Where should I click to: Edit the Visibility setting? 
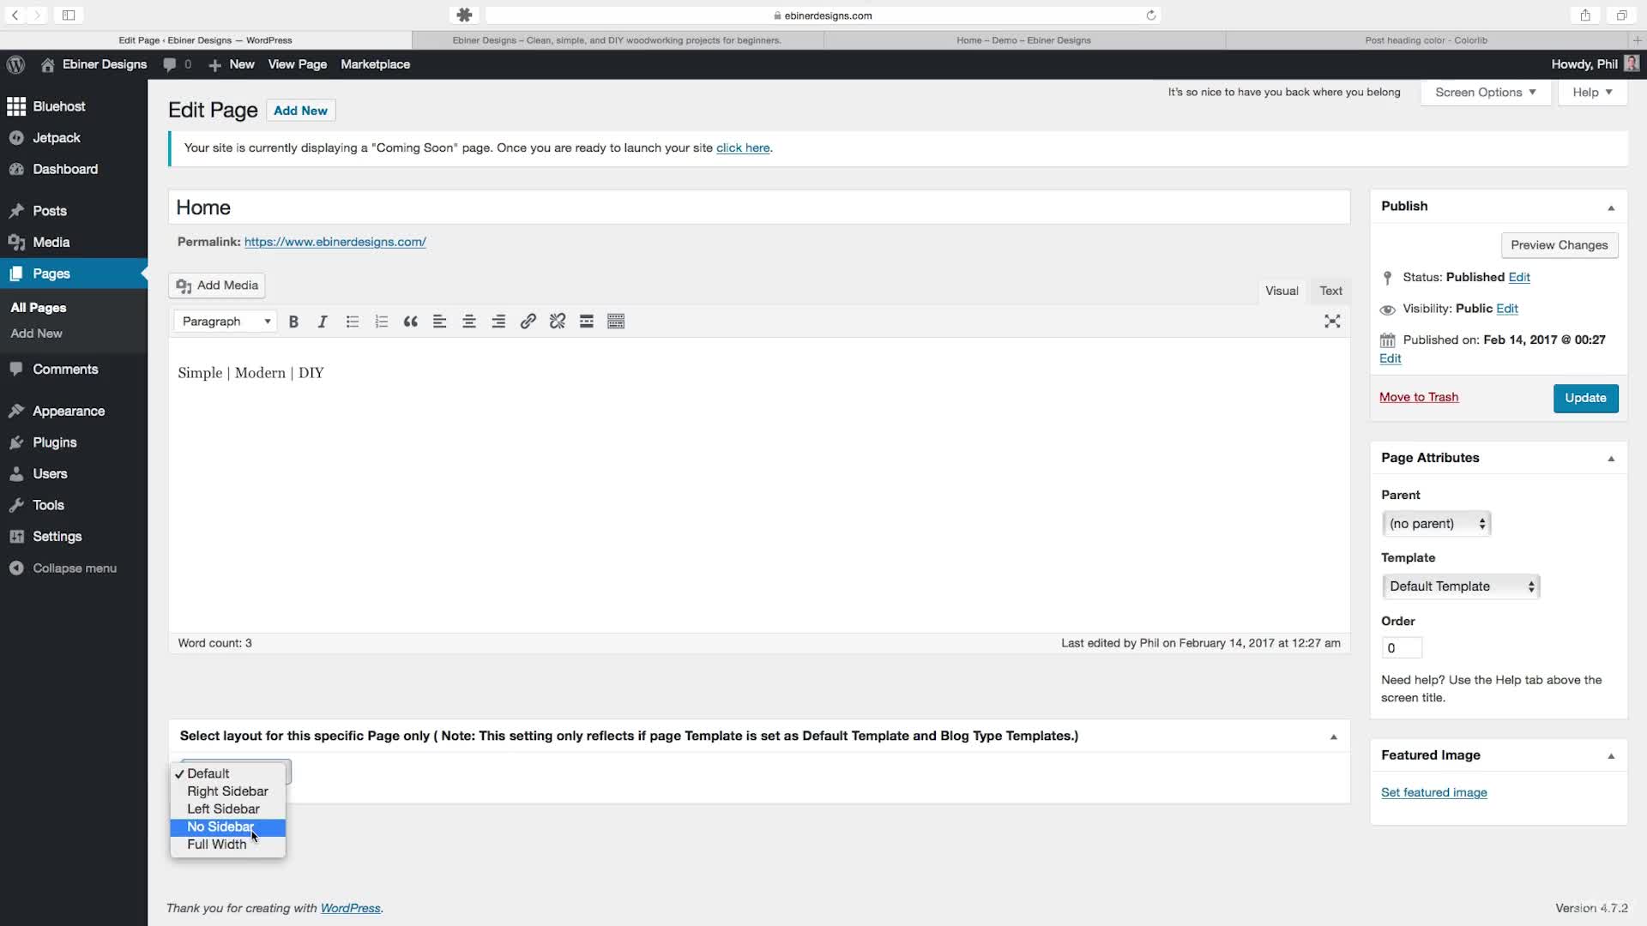1507,309
